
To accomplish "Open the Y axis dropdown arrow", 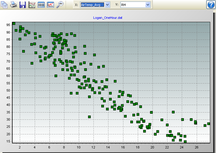I will coord(148,5).
